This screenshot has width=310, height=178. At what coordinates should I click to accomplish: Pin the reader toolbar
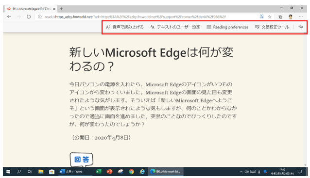(300, 27)
